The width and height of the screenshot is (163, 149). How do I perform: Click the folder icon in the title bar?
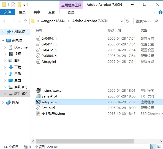tap(4, 5)
